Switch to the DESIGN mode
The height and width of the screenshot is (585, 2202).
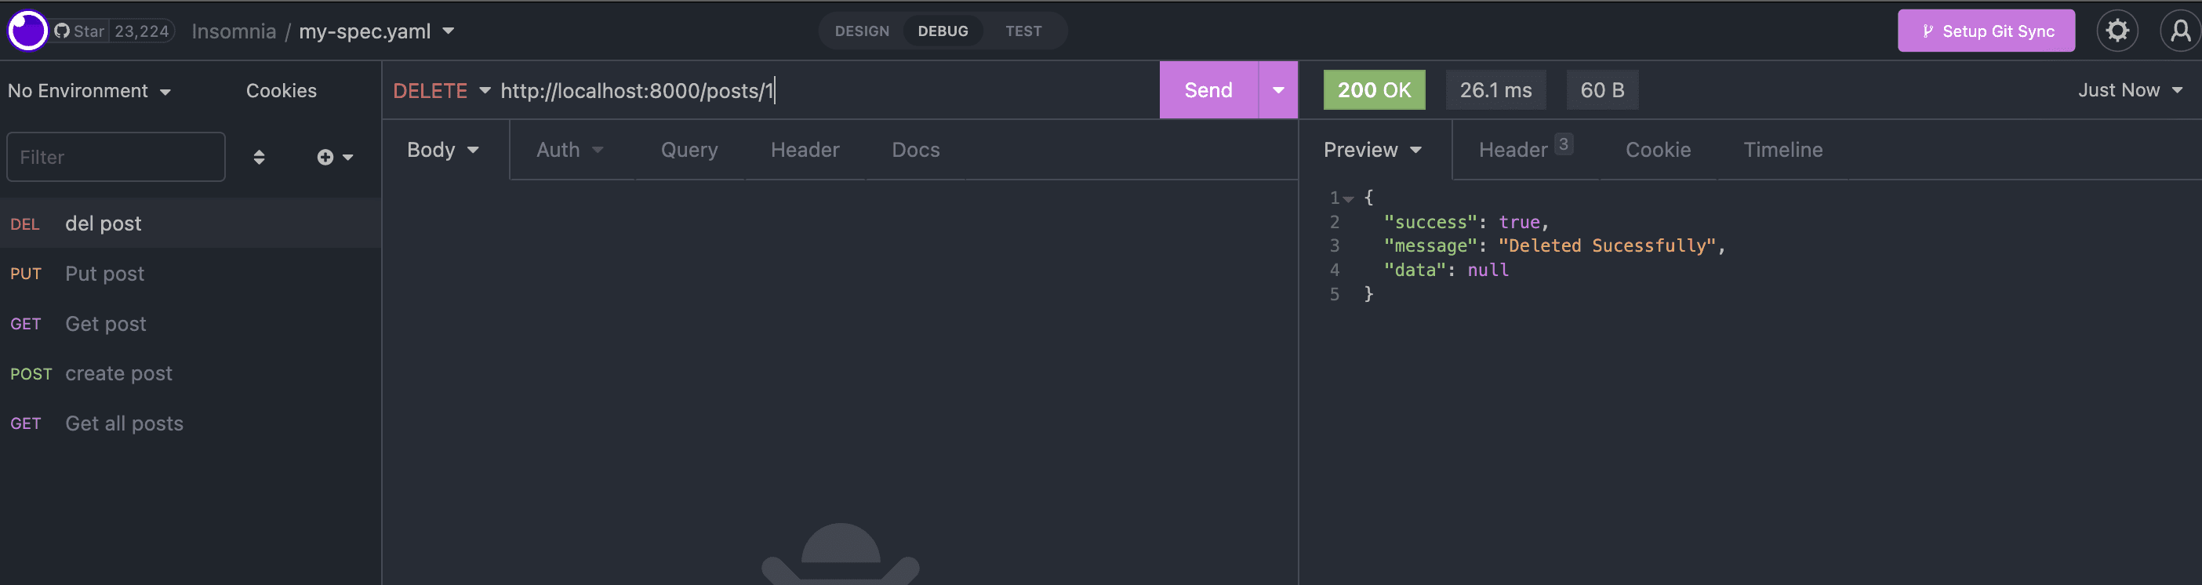click(x=862, y=31)
